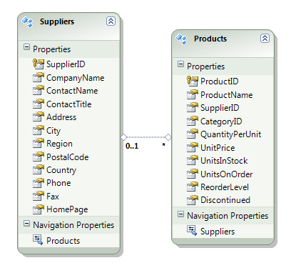The width and height of the screenshot is (291, 273).
Task: Click the CompanyName property icon
Action: coord(39,77)
